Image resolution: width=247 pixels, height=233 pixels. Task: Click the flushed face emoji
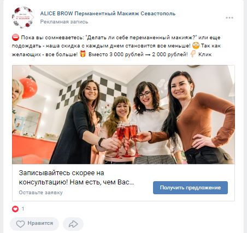[196, 45]
